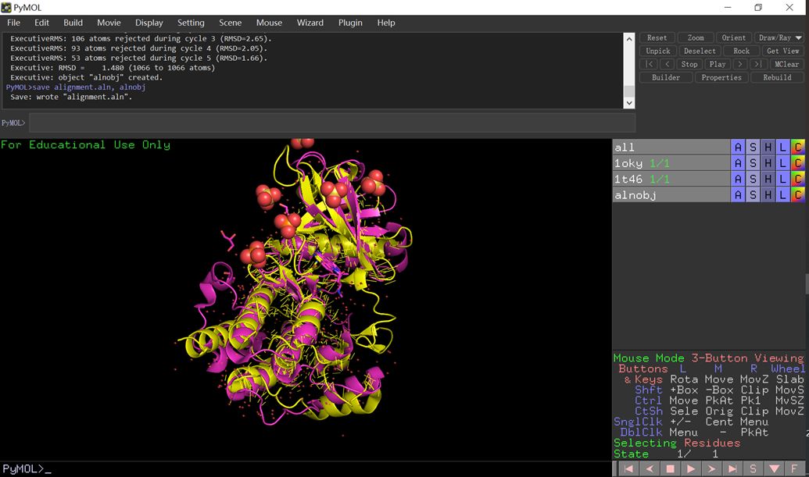Image resolution: width=809 pixels, height=477 pixels.
Task: Click the stop square icon in bottom playback bar
Action: (670, 468)
